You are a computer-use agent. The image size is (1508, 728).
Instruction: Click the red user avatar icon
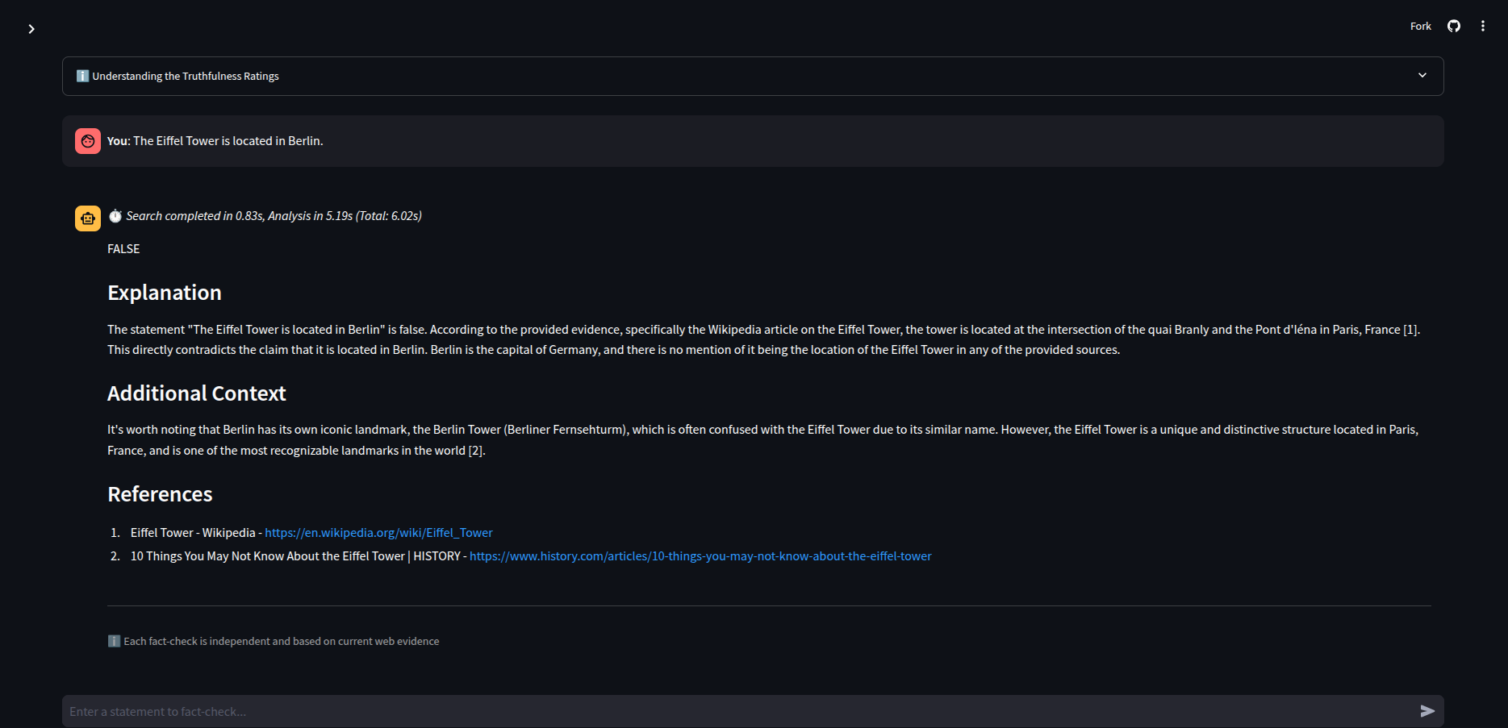pos(88,141)
